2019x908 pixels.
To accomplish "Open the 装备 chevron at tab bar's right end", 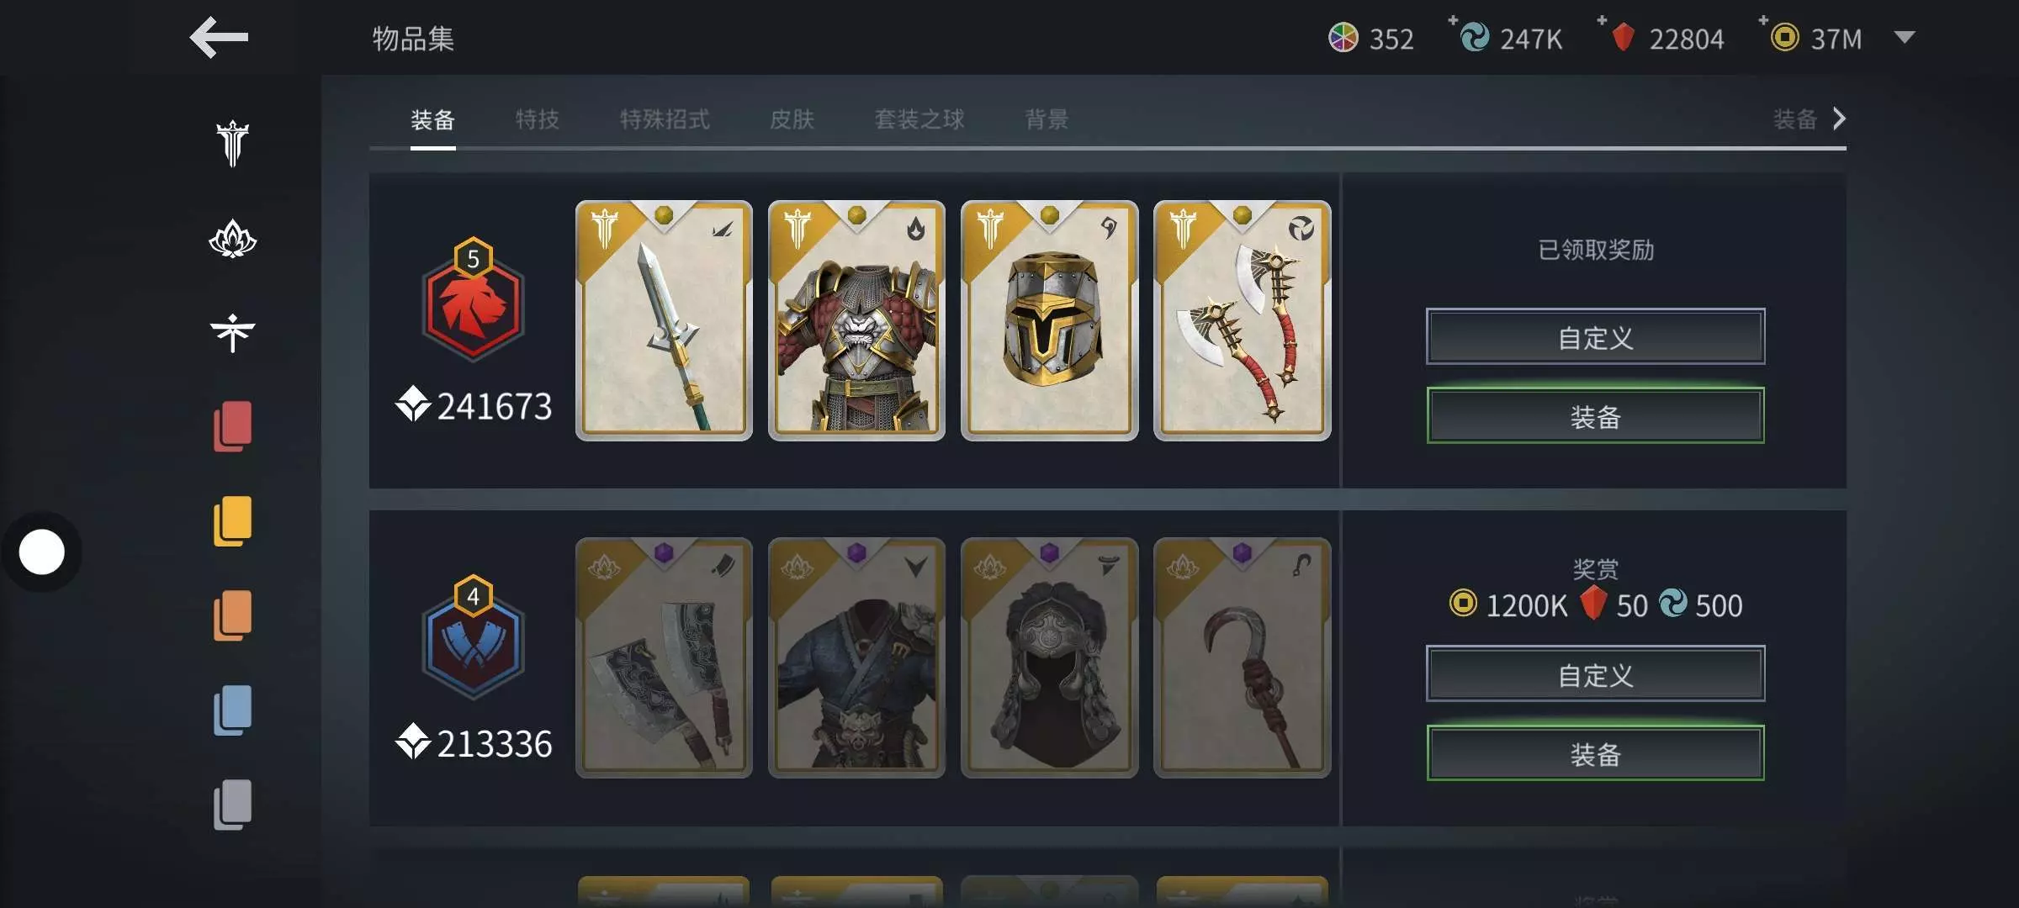I will point(1810,119).
